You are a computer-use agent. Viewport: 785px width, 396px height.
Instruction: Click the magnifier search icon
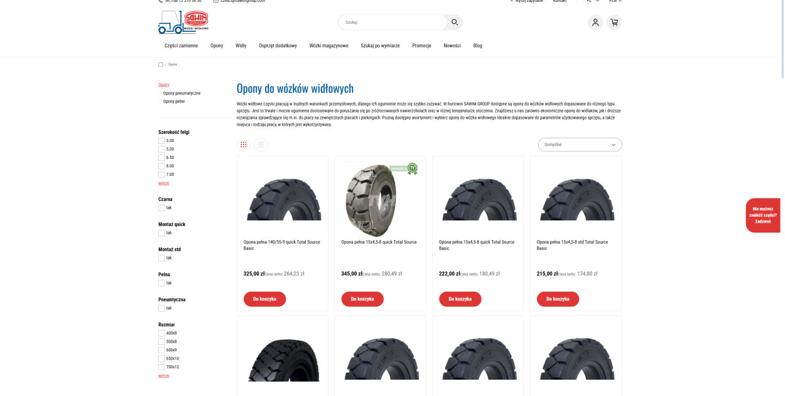point(455,23)
